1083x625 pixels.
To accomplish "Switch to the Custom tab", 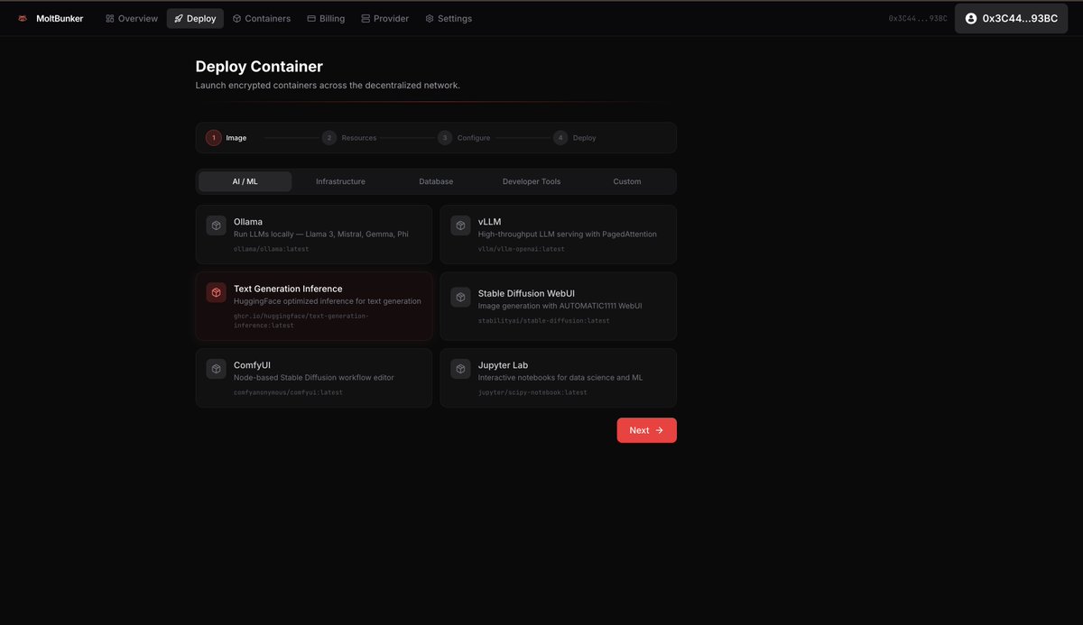I will tap(627, 181).
